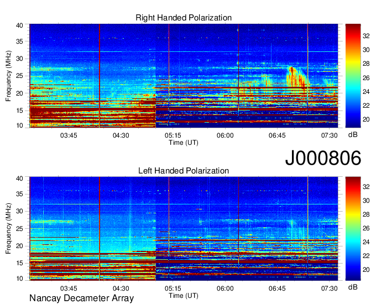Click the "05:15" time tick of the Right Handed plot
This screenshot has width=376, height=305.
coord(173,135)
